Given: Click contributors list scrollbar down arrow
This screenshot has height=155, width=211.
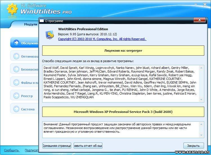Looking at the screenshot, I should (x=201, y=100).
